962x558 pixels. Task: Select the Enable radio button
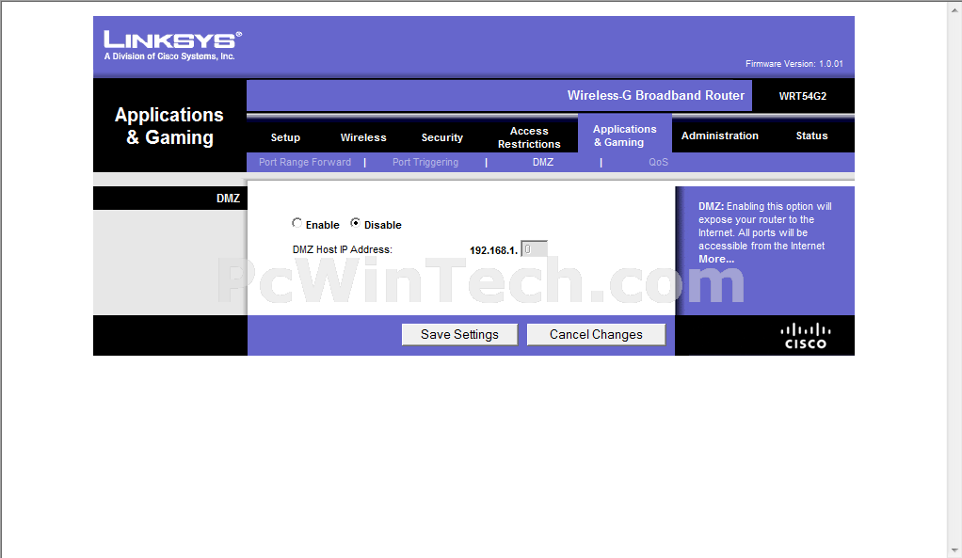(x=297, y=223)
